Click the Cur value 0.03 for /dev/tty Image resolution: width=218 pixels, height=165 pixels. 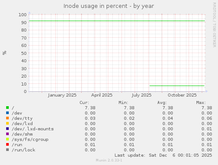coord(90,118)
